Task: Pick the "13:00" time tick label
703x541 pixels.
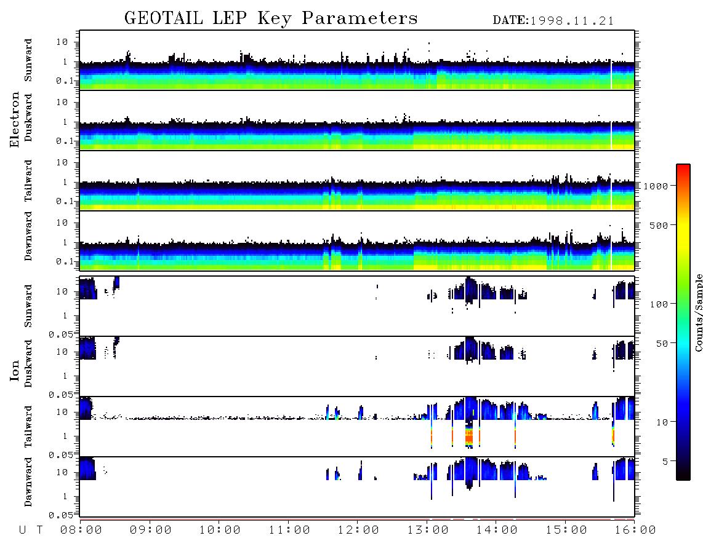Action: 428,530
